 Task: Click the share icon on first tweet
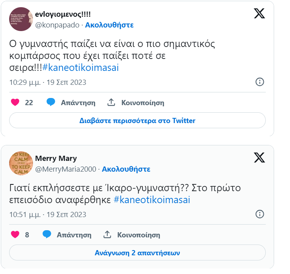point(111,102)
